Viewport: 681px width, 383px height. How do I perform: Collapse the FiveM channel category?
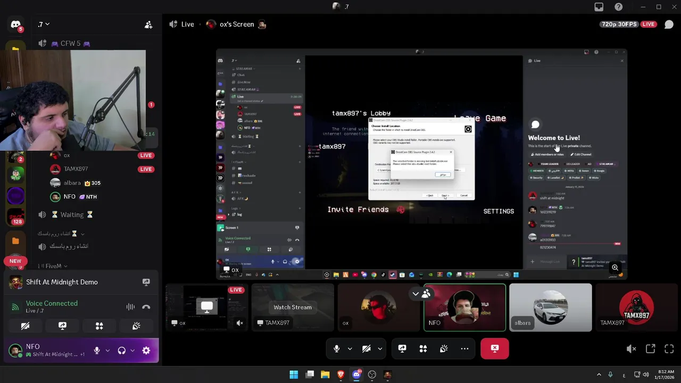[x=52, y=266]
